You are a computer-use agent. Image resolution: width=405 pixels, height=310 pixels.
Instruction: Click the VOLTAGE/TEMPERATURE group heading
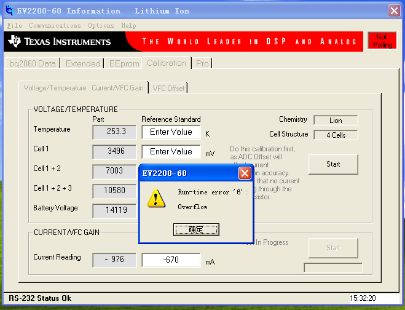[76, 109]
